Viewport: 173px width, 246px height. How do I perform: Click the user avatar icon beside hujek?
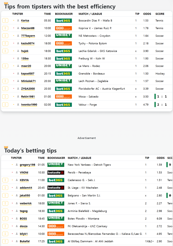[18, 51]
